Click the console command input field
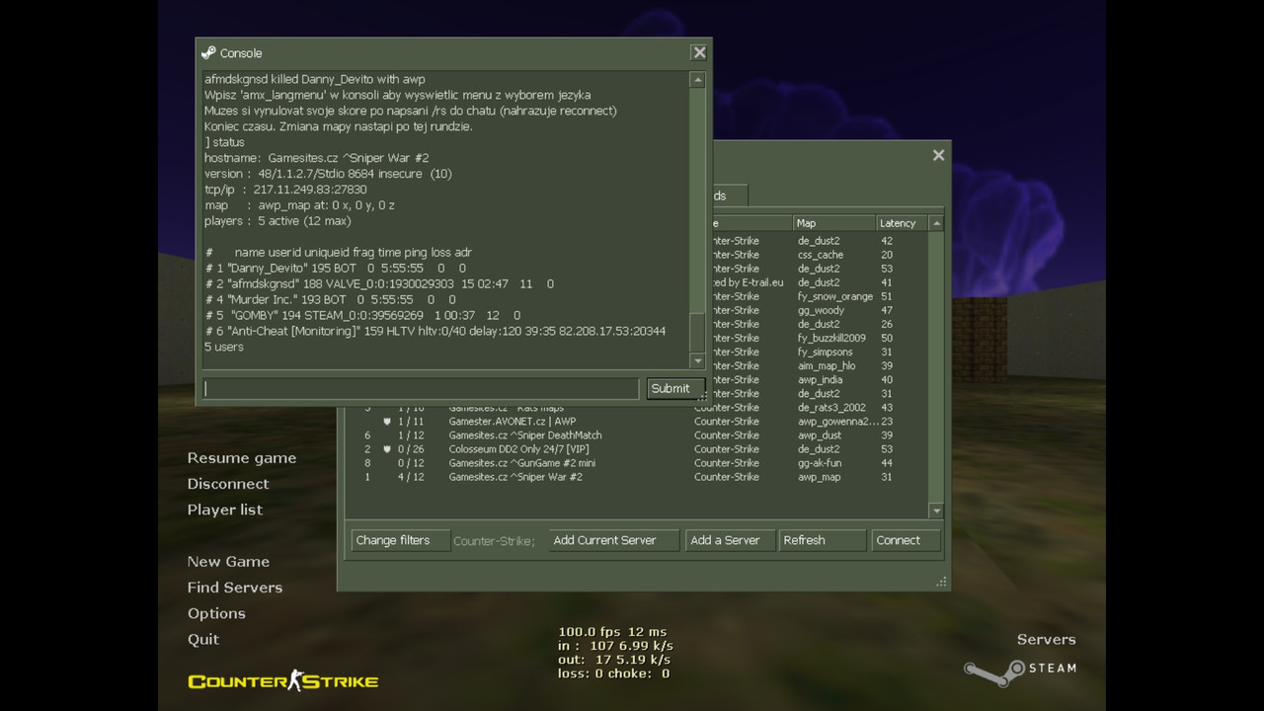 pyautogui.click(x=422, y=389)
